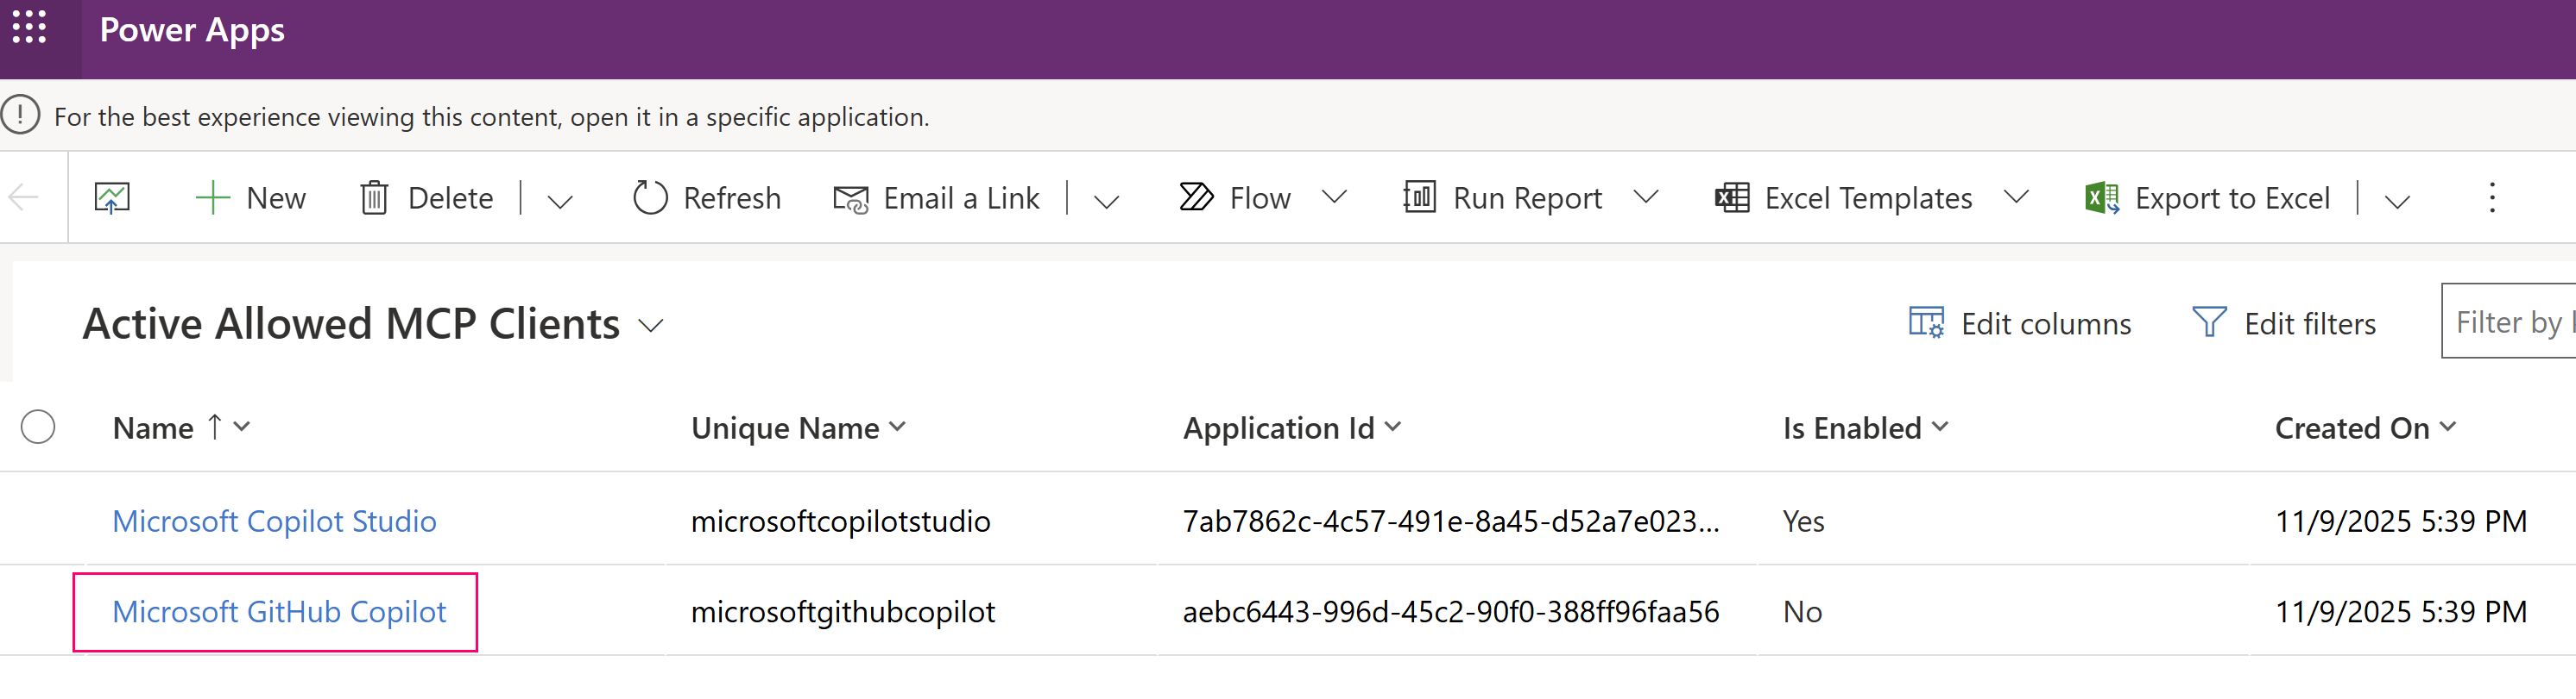Image resolution: width=2576 pixels, height=699 pixels.
Task: Open the Run Report dropdown
Action: (x=1645, y=197)
